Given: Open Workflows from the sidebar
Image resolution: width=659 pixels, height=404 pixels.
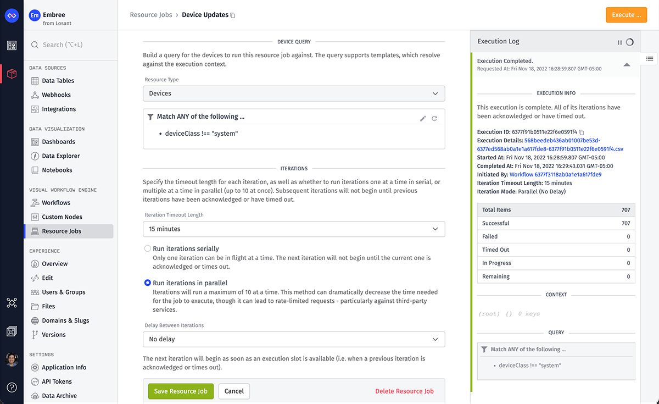Looking at the screenshot, I should [x=56, y=202].
